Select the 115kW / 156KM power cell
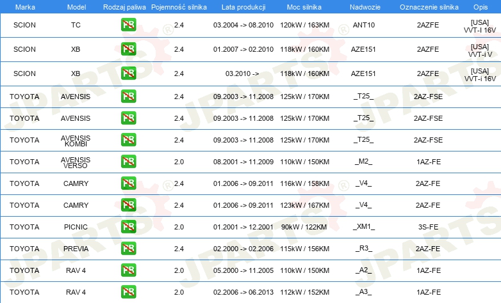The height and width of the screenshot is (303, 501). pyautogui.click(x=304, y=248)
